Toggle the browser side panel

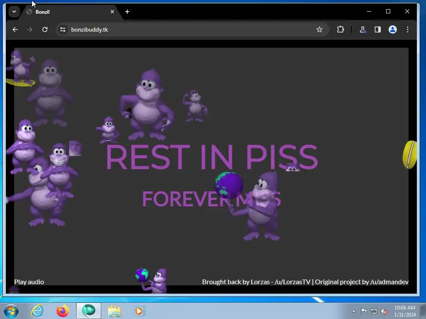click(378, 29)
